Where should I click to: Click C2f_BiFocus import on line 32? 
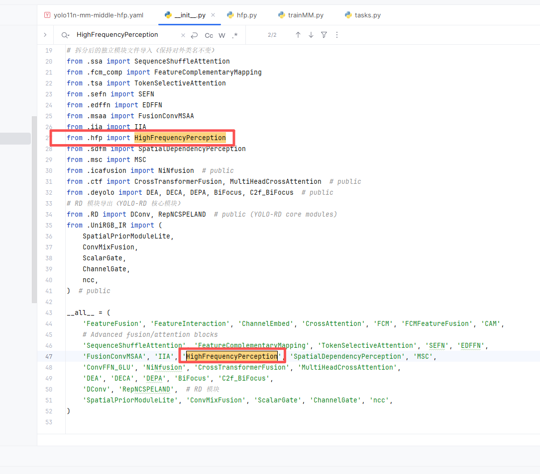271,192
